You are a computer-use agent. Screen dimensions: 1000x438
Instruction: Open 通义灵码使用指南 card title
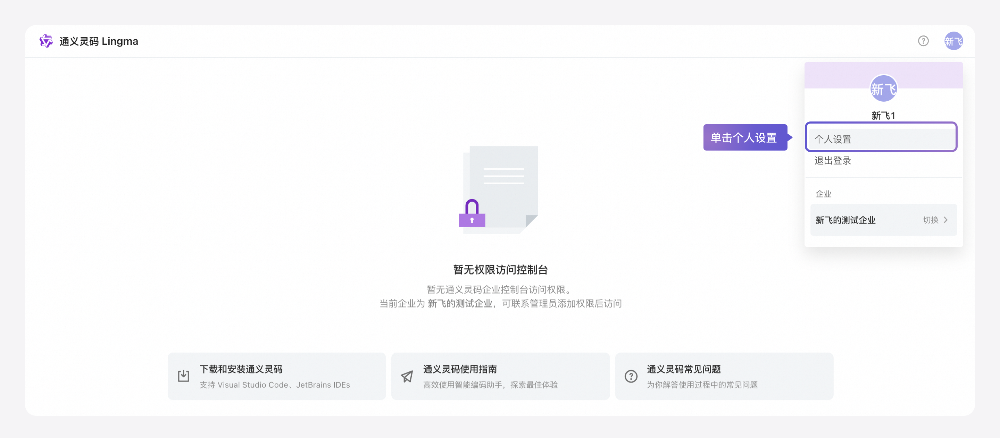pos(460,369)
